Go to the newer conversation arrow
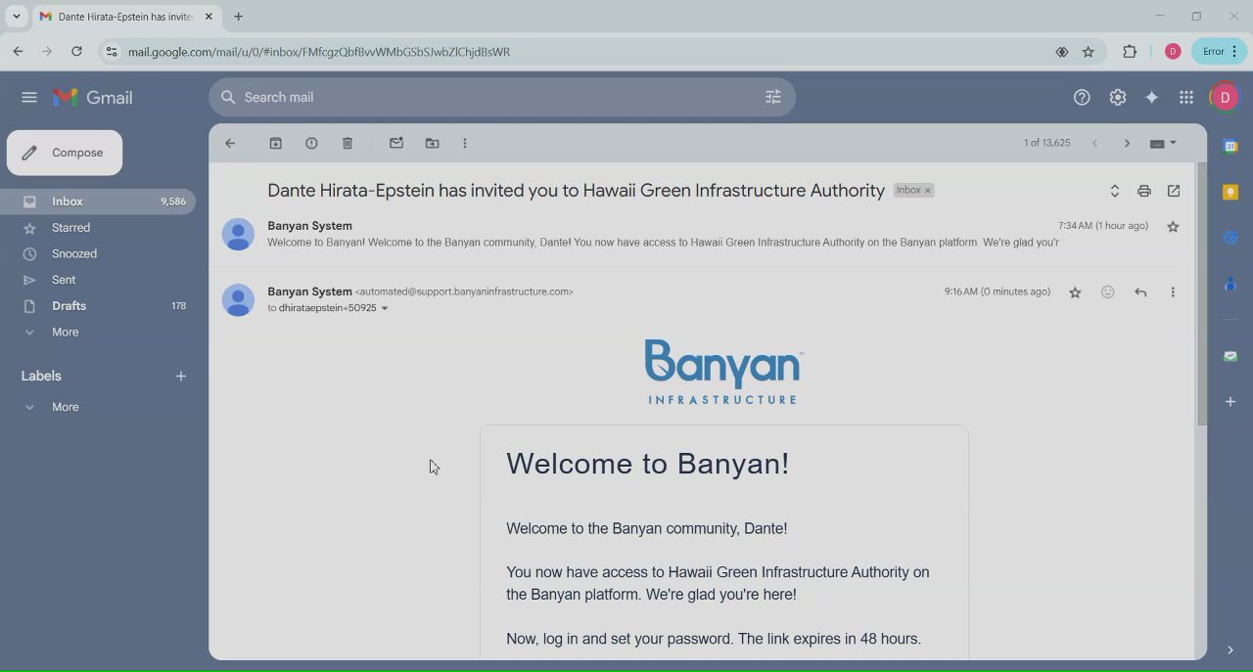Viewport: 1253px width, 672px height. pyautogui.click(x=1094, y=143)
